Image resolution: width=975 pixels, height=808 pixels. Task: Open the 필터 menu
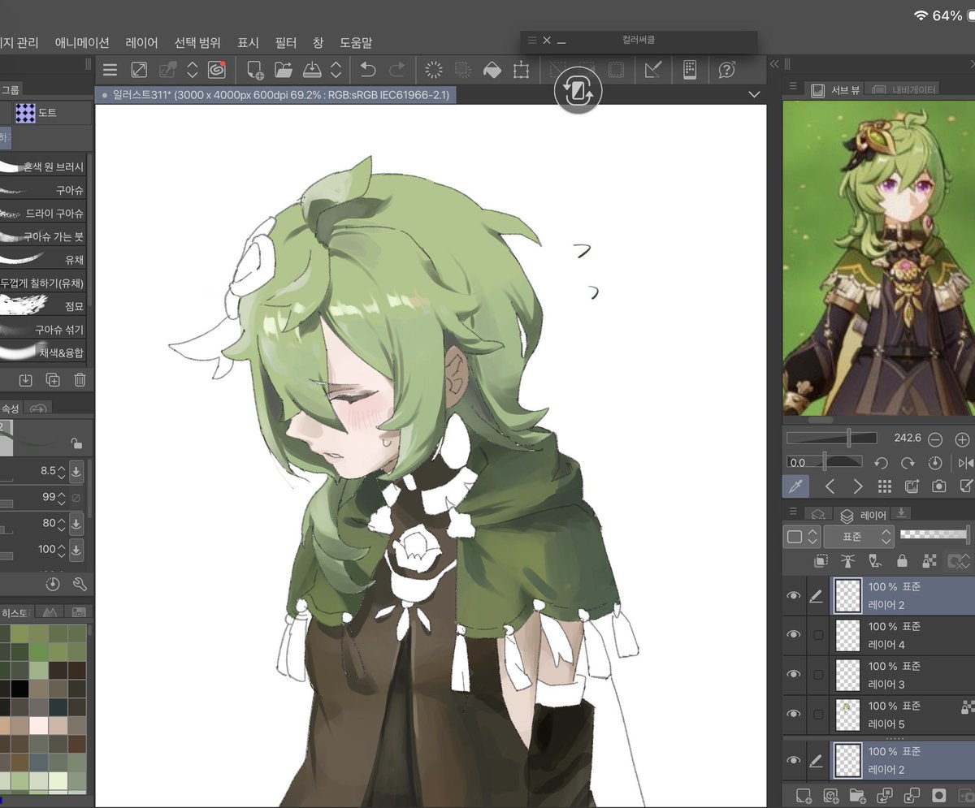pos(286,42)
